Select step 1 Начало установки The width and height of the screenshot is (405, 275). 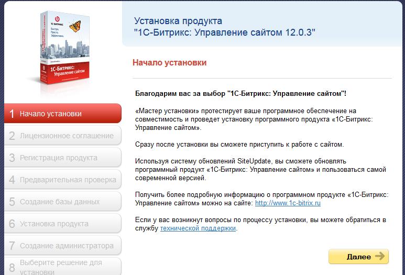(x=63, y=113)
